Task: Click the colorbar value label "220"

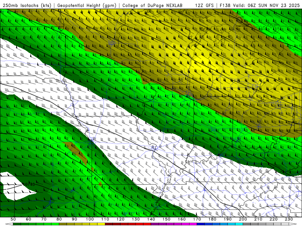Action: coord(273,219)
